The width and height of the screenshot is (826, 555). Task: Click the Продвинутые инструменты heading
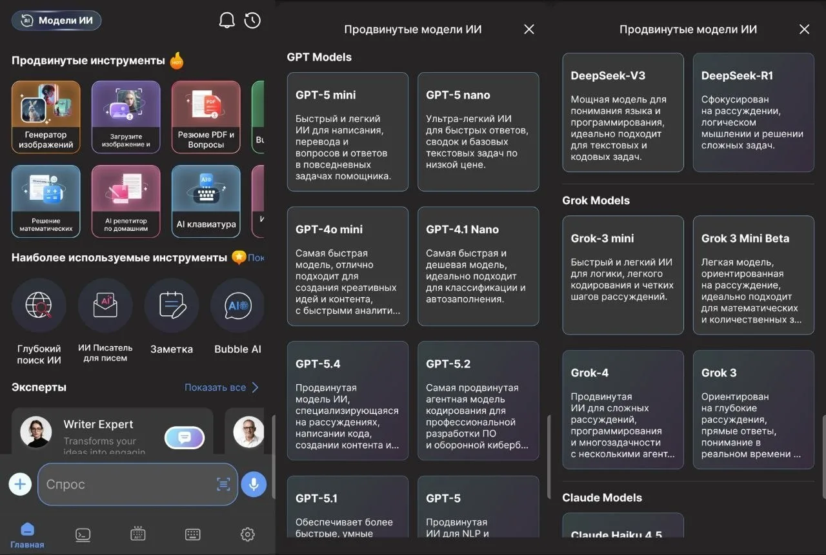[x=88, y=61]
